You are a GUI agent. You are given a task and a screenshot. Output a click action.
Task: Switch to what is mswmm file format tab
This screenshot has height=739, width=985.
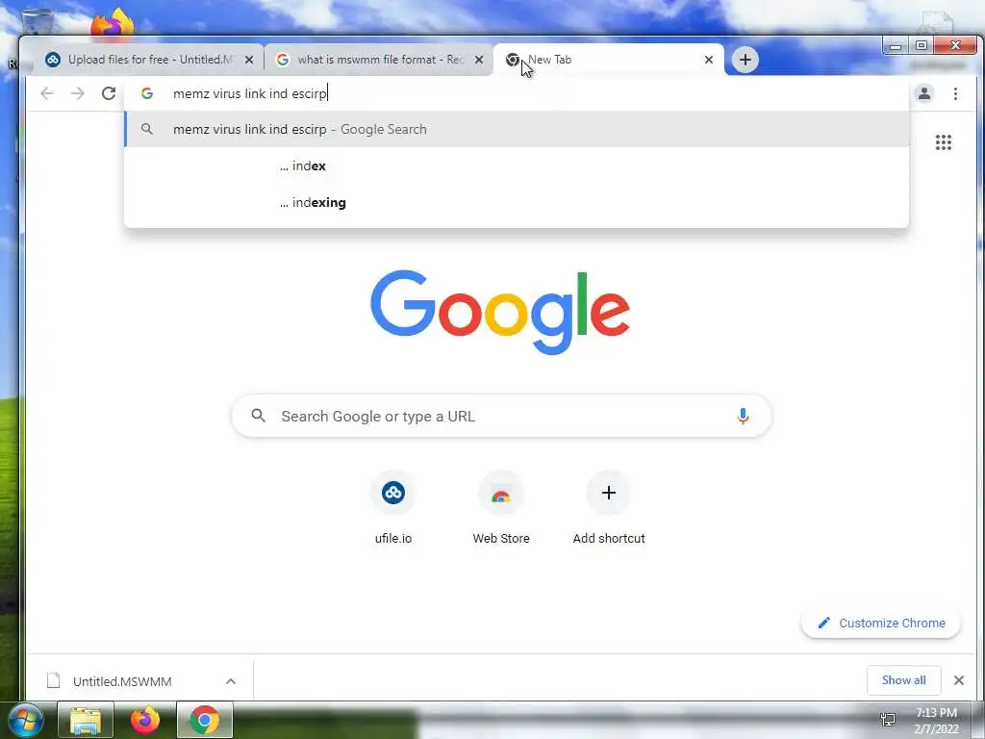tap(378, 60)
